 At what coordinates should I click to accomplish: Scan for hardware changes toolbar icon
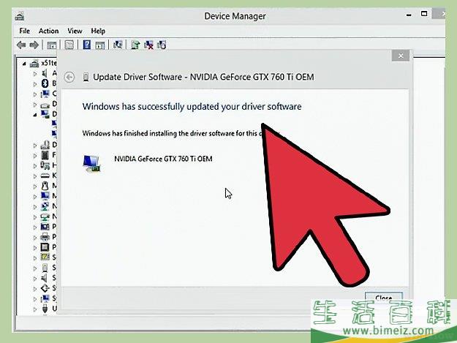[118, 45]
